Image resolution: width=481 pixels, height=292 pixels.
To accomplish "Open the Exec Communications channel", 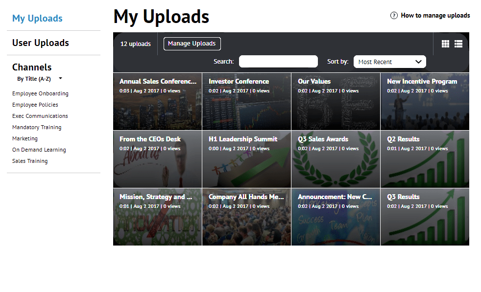I will [40, 116].
